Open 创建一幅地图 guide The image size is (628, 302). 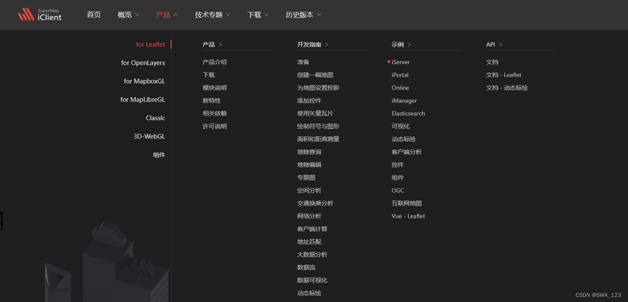pyautogui.click(x=315, y=75)
